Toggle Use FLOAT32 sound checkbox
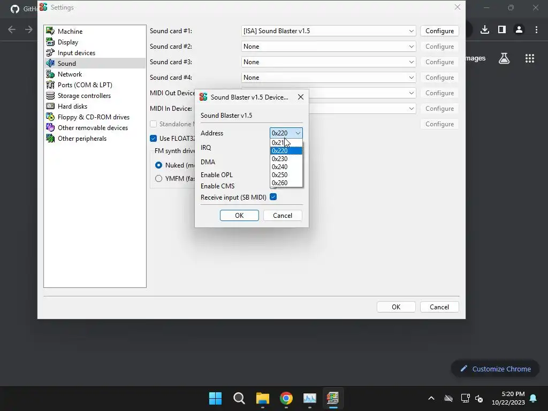This screenshot has width=548, height=411. [154, 139]
